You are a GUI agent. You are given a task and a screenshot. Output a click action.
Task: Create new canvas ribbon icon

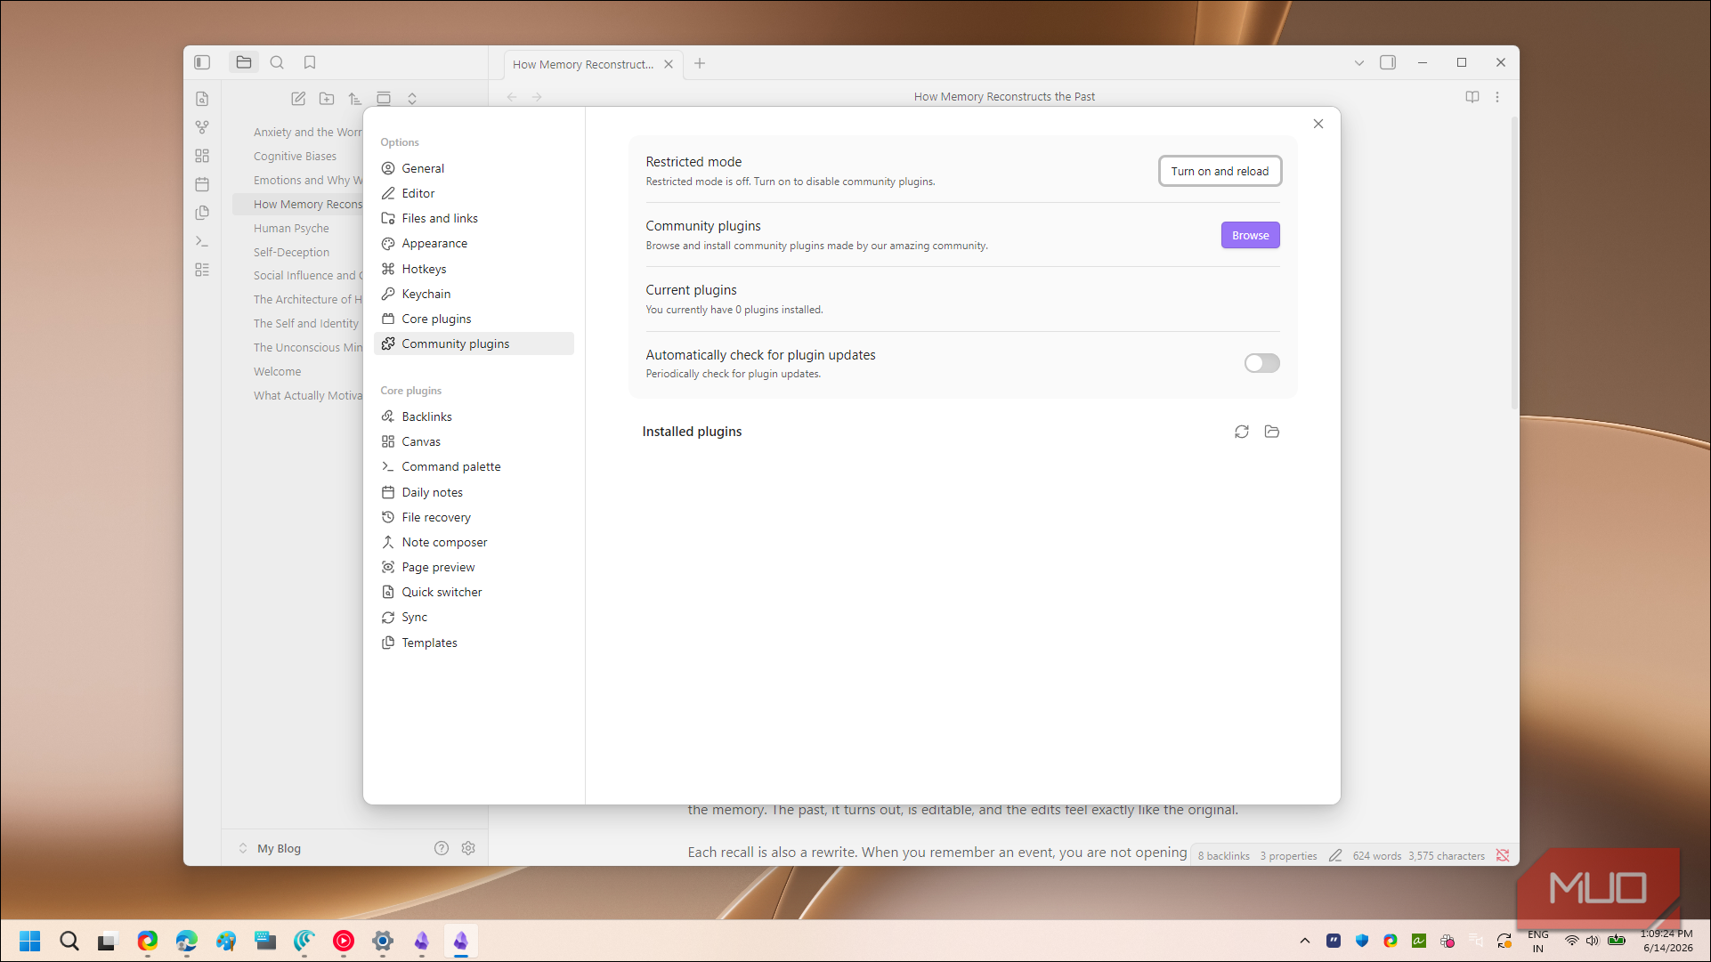point(202,156)
